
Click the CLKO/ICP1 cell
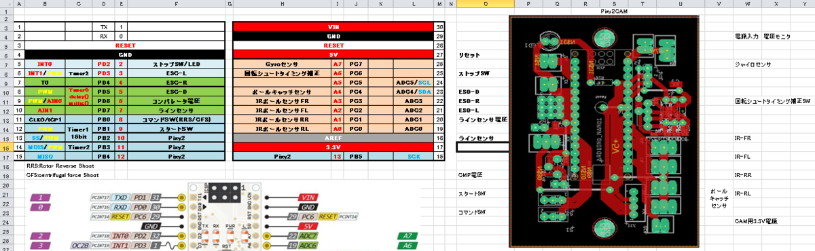tap(45, 119)
